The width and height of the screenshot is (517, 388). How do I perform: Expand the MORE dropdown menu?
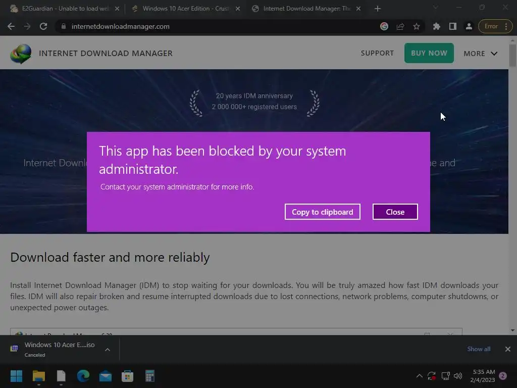pyautogui.click(x=481, y=54)
